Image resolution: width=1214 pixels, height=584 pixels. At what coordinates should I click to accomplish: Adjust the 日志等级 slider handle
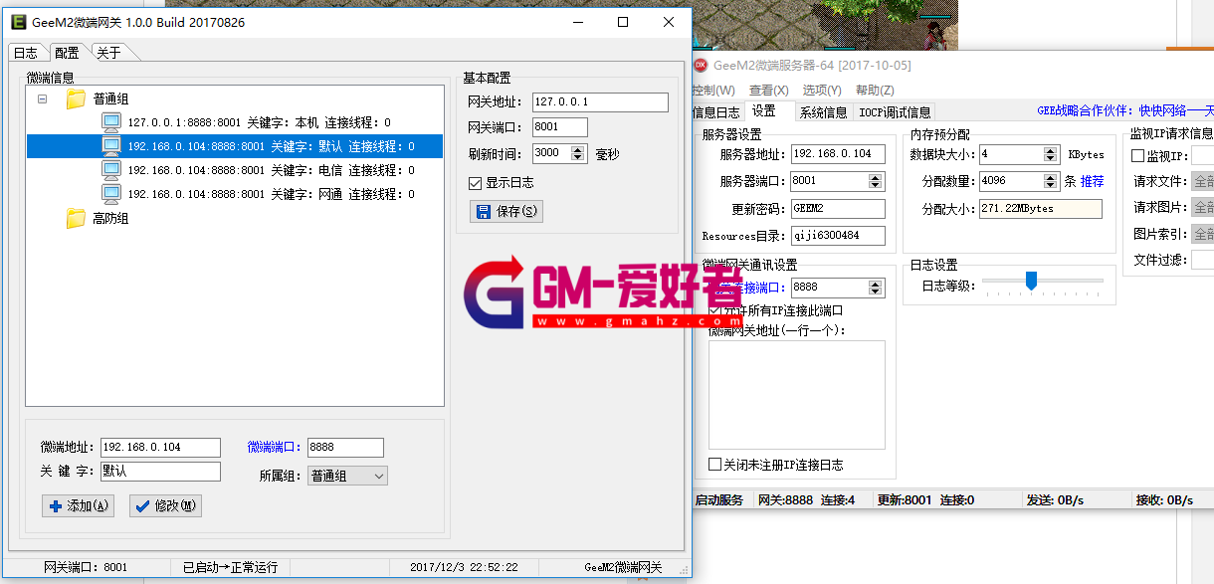[1031, 281]
